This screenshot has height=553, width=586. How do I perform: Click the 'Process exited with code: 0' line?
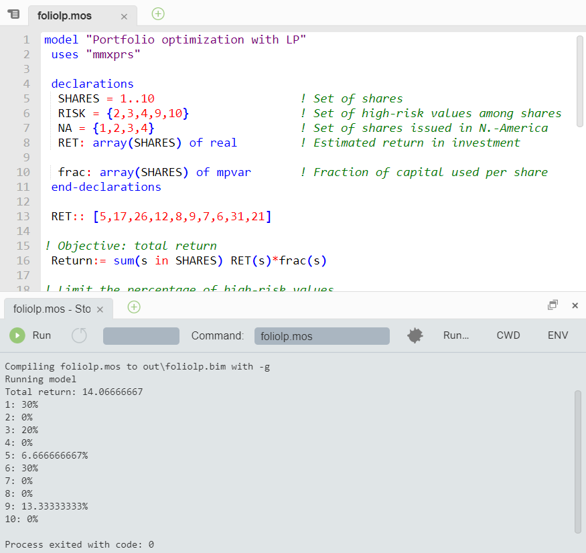click(x=79, y=544)
